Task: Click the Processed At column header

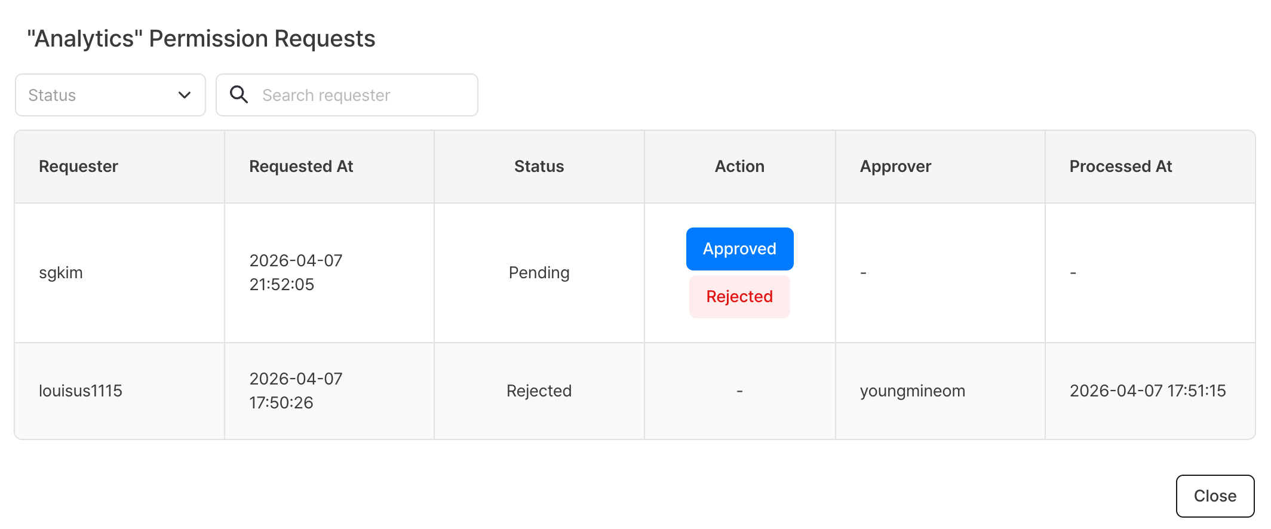Action: click(x=1120, y=167)
